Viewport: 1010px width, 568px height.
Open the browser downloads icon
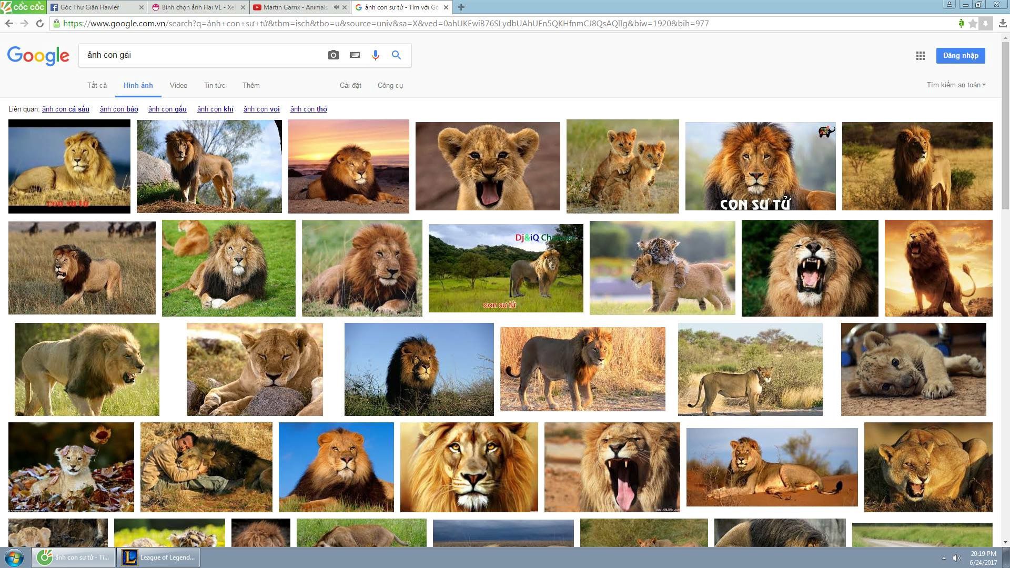click(x=1003, y=24)
